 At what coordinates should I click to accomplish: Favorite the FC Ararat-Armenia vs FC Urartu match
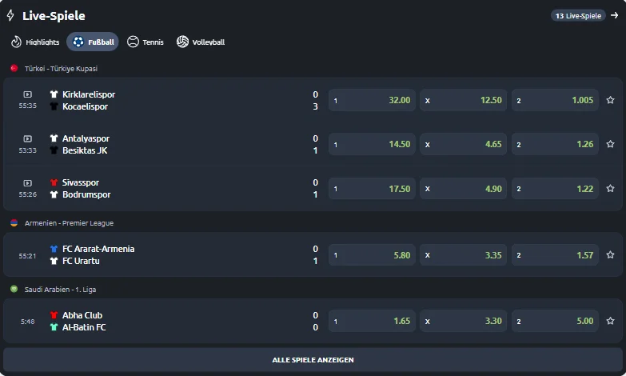point(611,254)
